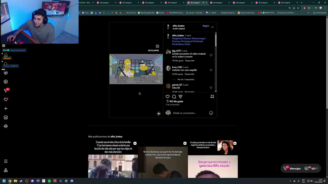The height and width of the screenshot is (184, 328).
Task: Open 'Dios por que no te llevaste' reel thumbnail
Action: [213, 159]
